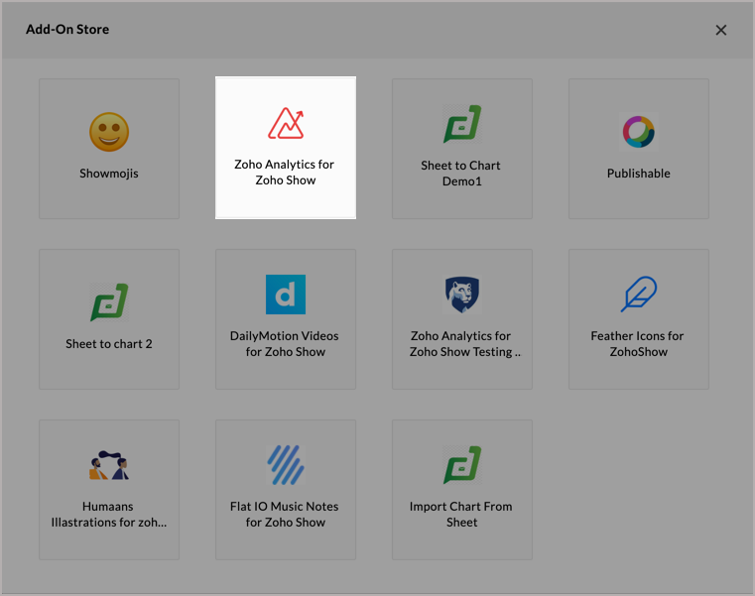Click the Import Chart From Sheet green icon

pos(462,464)
